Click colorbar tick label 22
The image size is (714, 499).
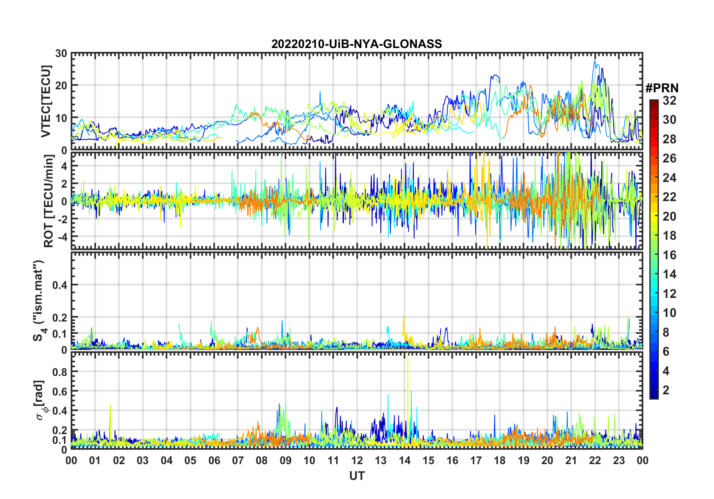pos(669,197)
